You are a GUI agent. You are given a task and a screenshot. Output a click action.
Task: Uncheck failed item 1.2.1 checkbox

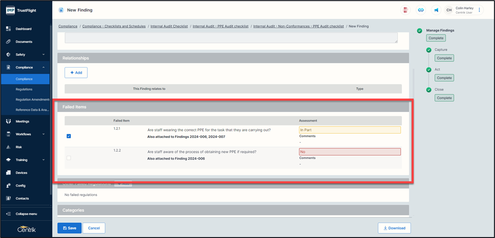pyautogui.click(x=69, y=136)
